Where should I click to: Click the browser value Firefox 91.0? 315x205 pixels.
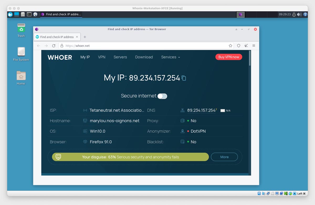(101, 142)
